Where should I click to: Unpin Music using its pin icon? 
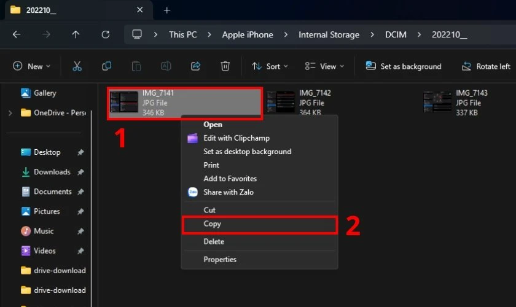80,231
